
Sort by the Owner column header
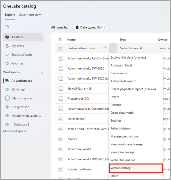pos(163,40)
